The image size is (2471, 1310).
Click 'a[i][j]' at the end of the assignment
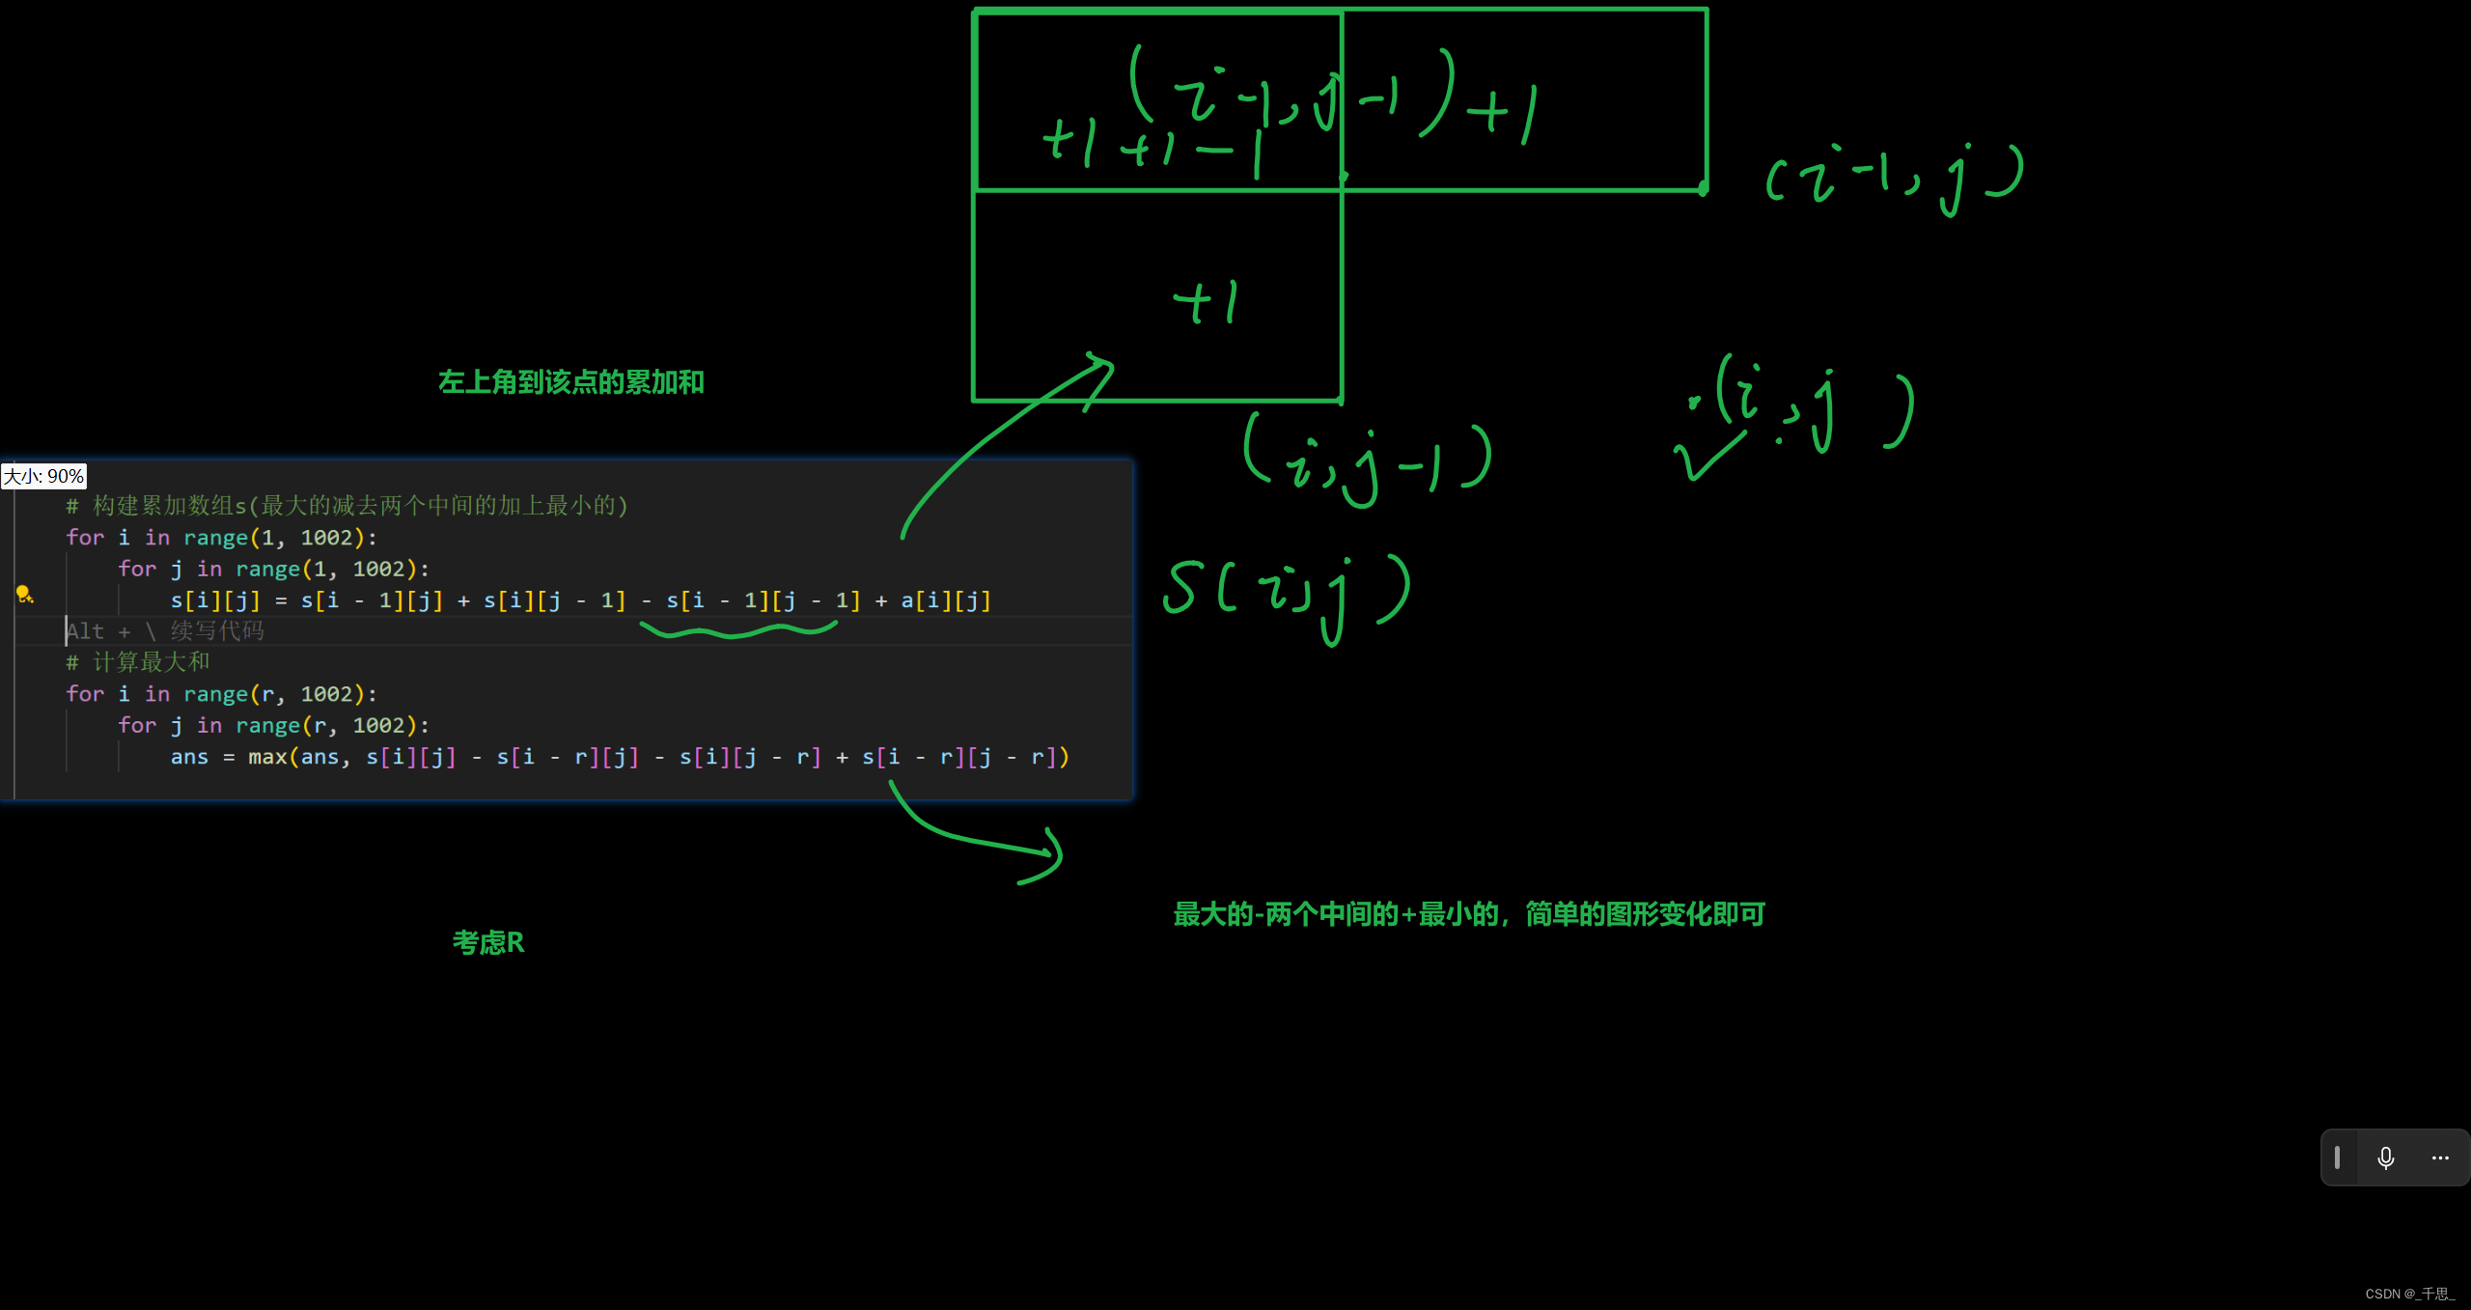point(946,600)
